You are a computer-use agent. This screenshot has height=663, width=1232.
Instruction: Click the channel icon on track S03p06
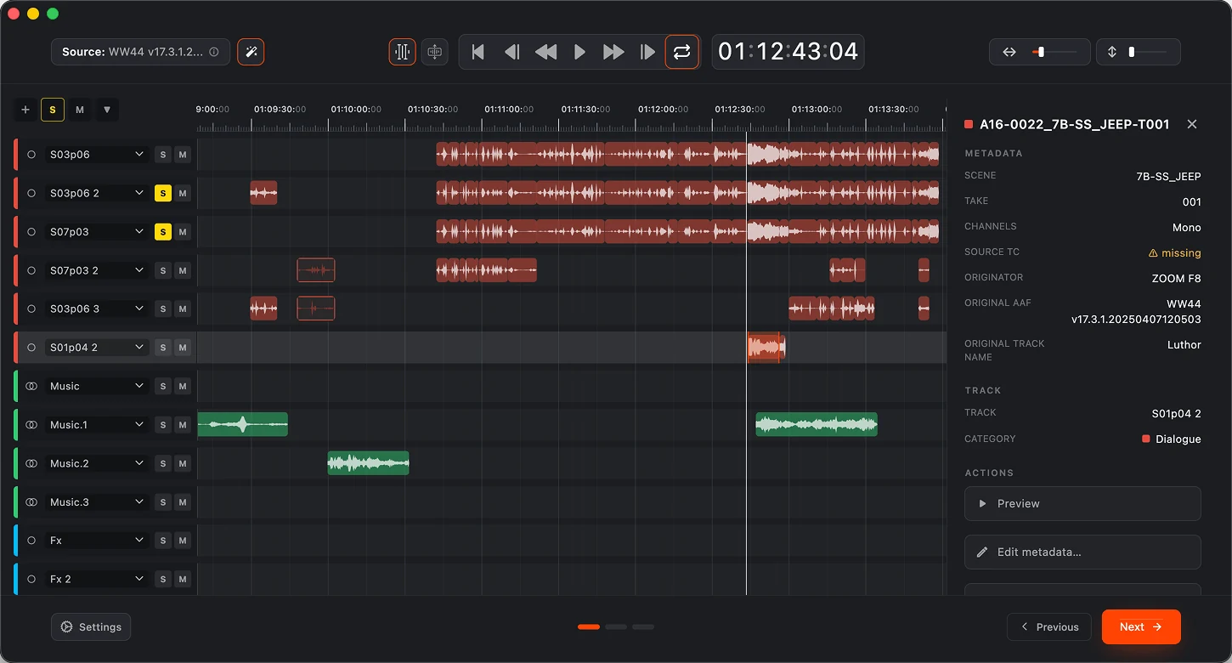coord(31,155)
